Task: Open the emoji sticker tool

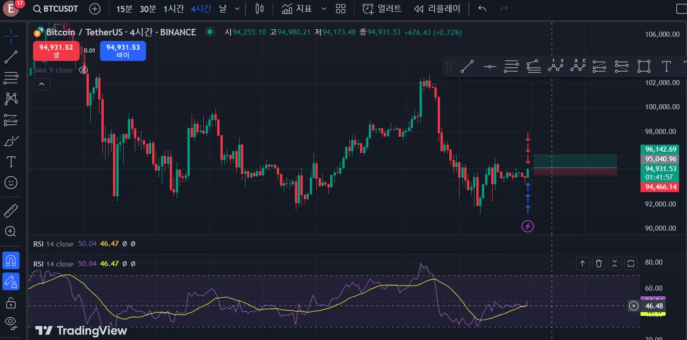Action: 11,182
